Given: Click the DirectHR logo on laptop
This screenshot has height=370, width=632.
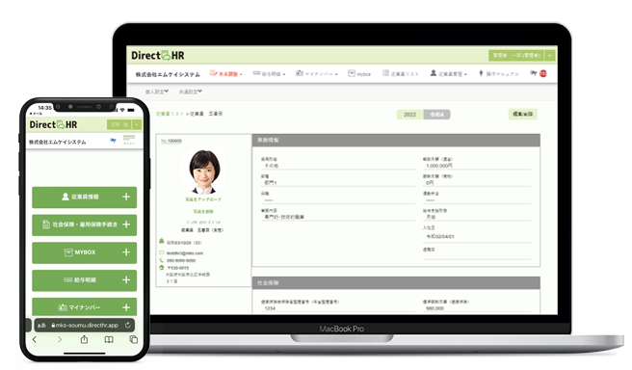Looking at the screenshot, I should [158, 55].
